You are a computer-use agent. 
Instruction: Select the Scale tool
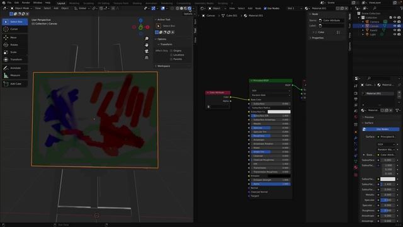[x=14, y=52]
